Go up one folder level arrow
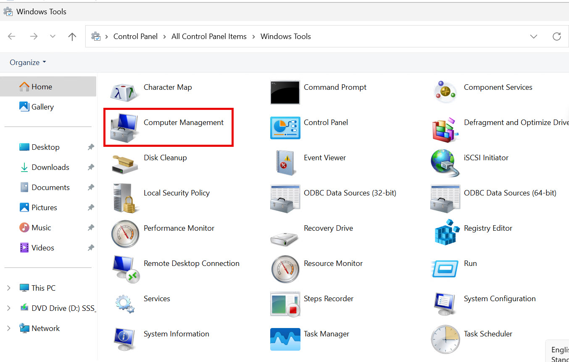The width and height of the screenshot is (569, 362). pos(72,36)
